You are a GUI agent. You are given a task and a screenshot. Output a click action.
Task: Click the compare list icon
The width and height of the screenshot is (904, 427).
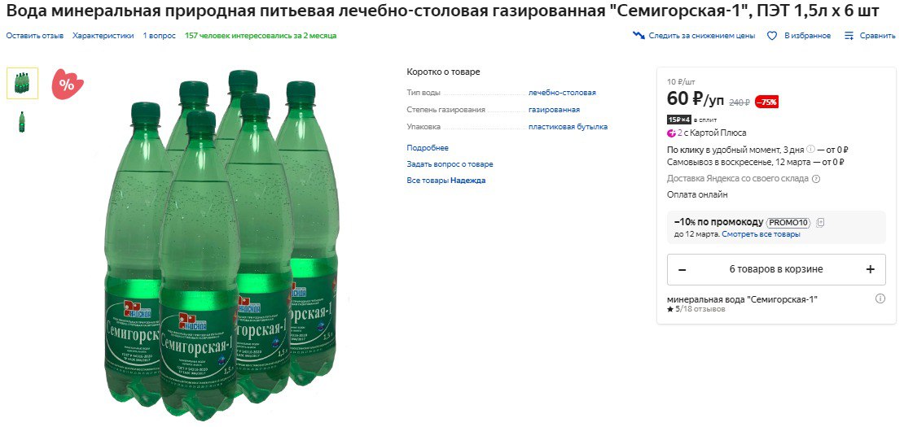(849, 36)
